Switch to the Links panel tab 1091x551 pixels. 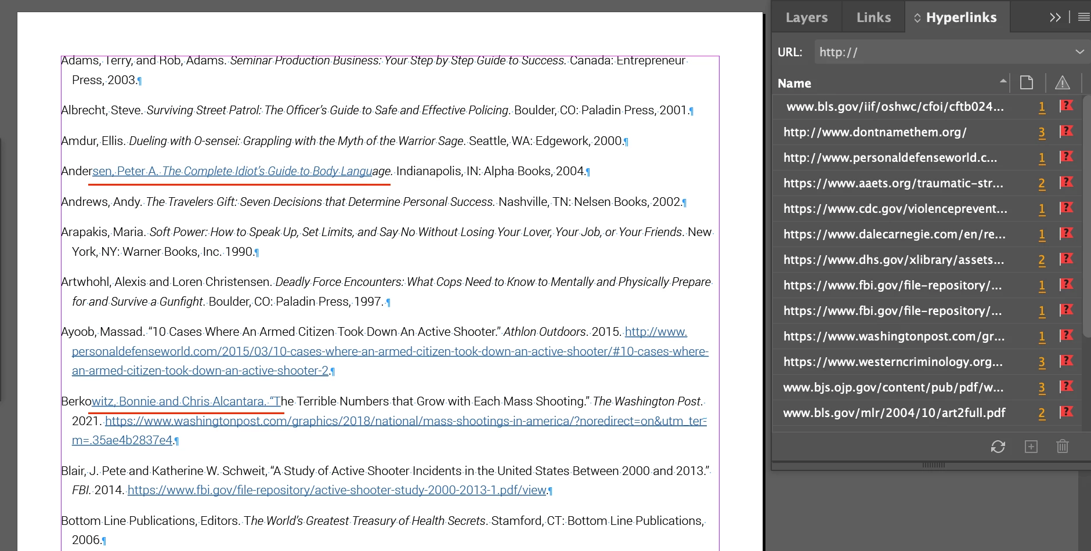[x=873, y=17]
